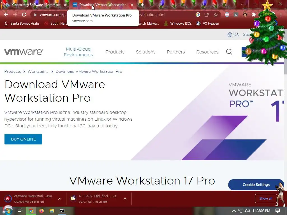Open the Solutions menu
The height and width of the screenshot is (215, 287).
(x=145, y=52)
